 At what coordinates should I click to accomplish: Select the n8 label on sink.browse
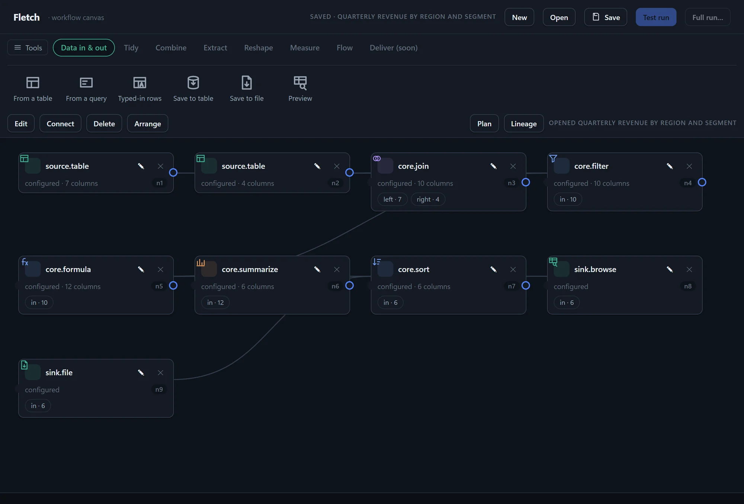(688, 286)
